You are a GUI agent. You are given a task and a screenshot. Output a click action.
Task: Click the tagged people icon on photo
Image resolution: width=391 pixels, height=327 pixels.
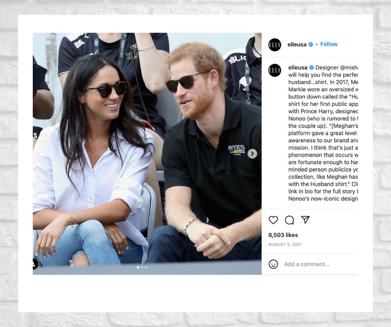point(35,264)
